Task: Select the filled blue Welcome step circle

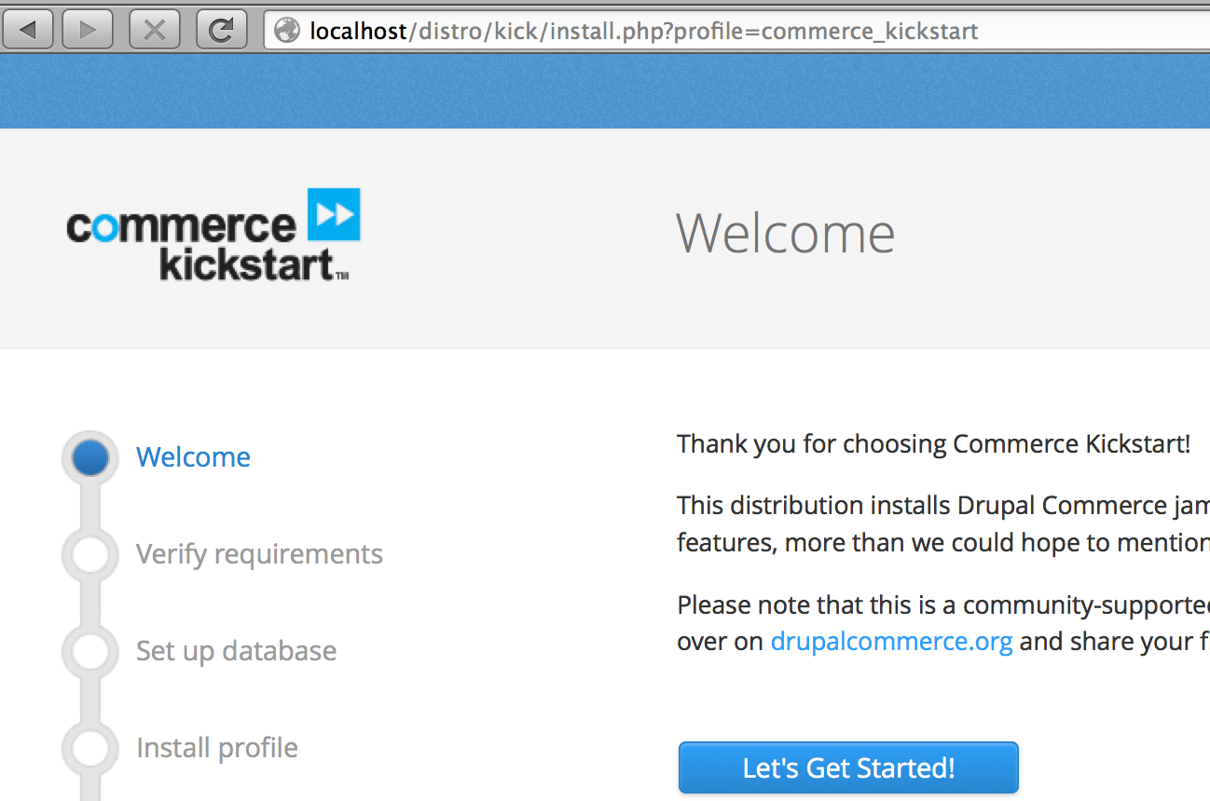Action: click(x=90, y=457)
